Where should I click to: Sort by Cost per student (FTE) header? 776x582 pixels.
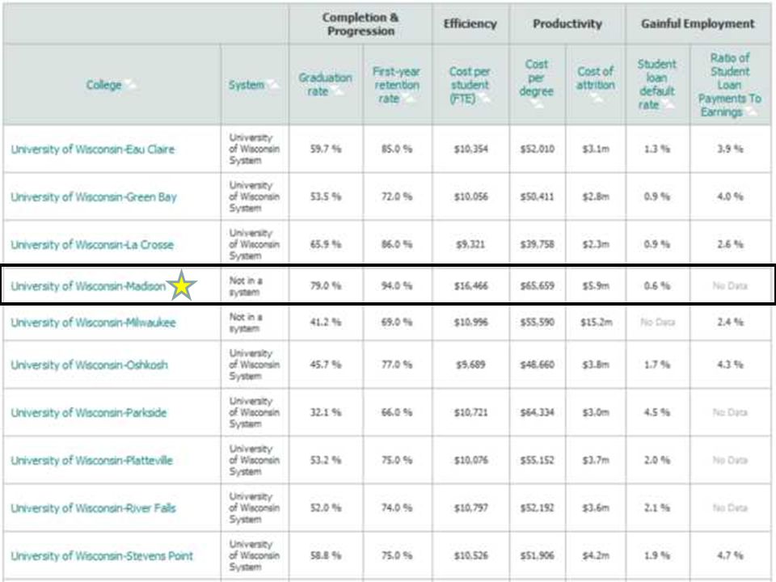[470, 85]
